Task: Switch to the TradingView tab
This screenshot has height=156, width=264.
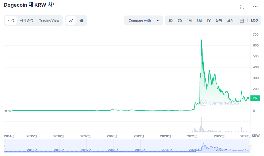Action: click(x=49, y=20)
